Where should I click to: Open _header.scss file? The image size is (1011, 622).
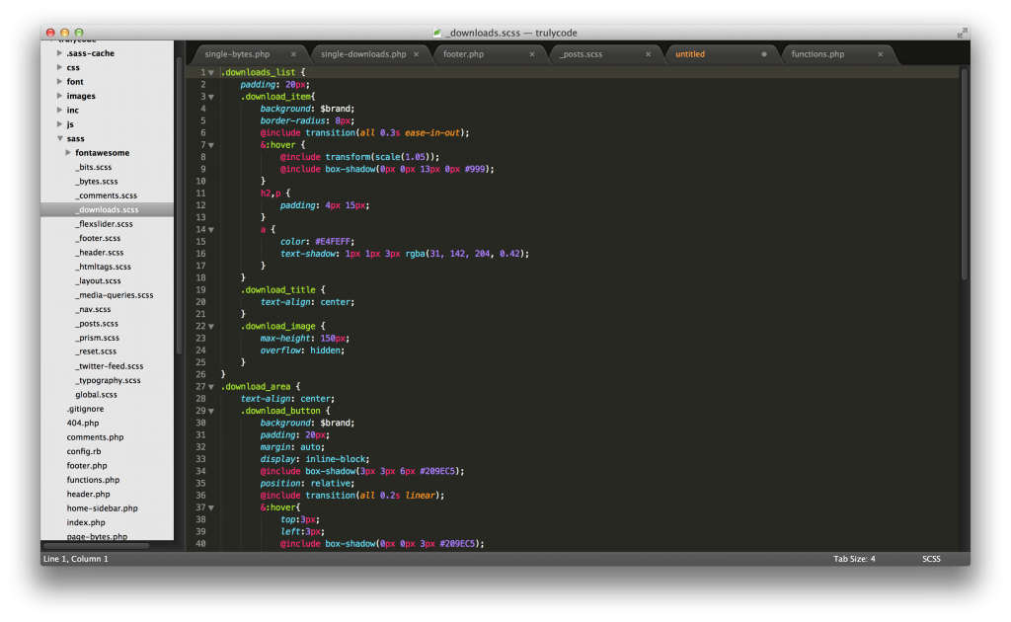100,252
